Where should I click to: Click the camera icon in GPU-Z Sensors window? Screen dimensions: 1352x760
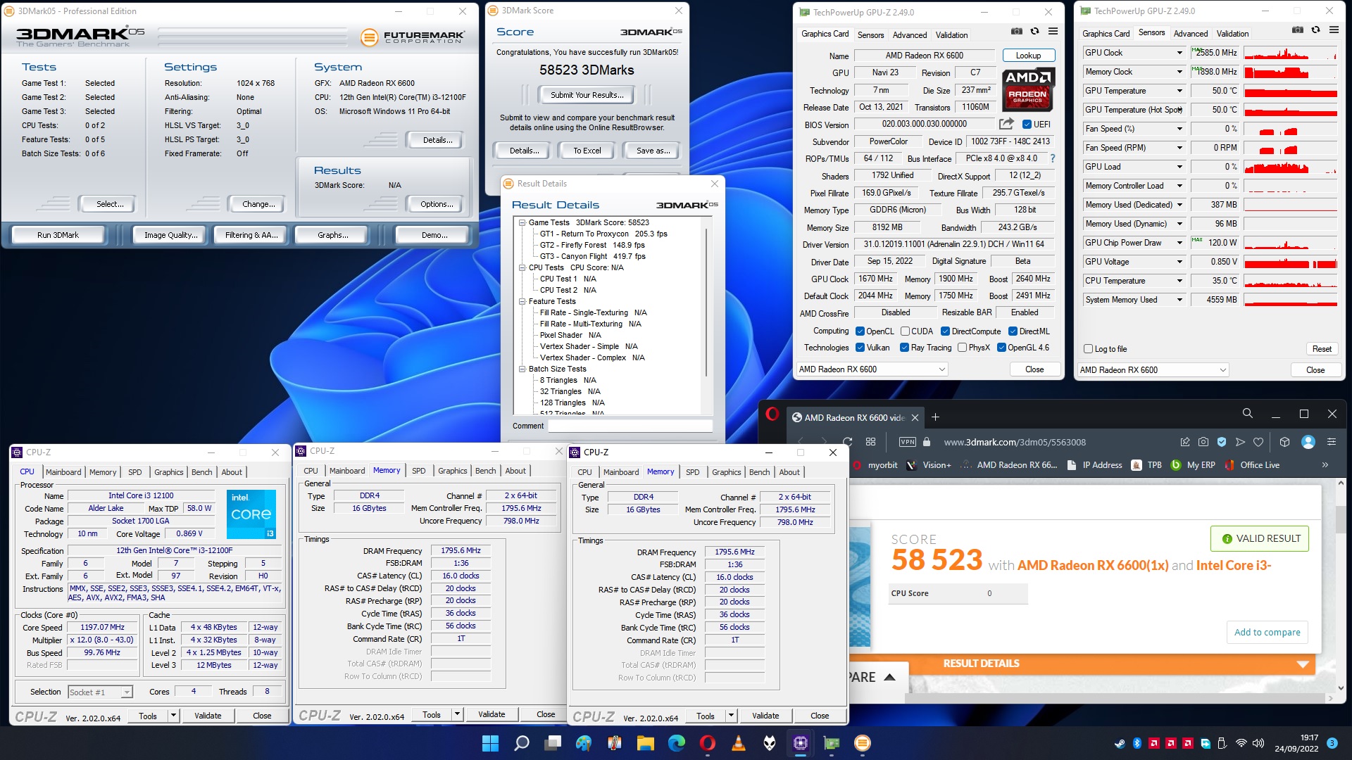coord(1298,30)
